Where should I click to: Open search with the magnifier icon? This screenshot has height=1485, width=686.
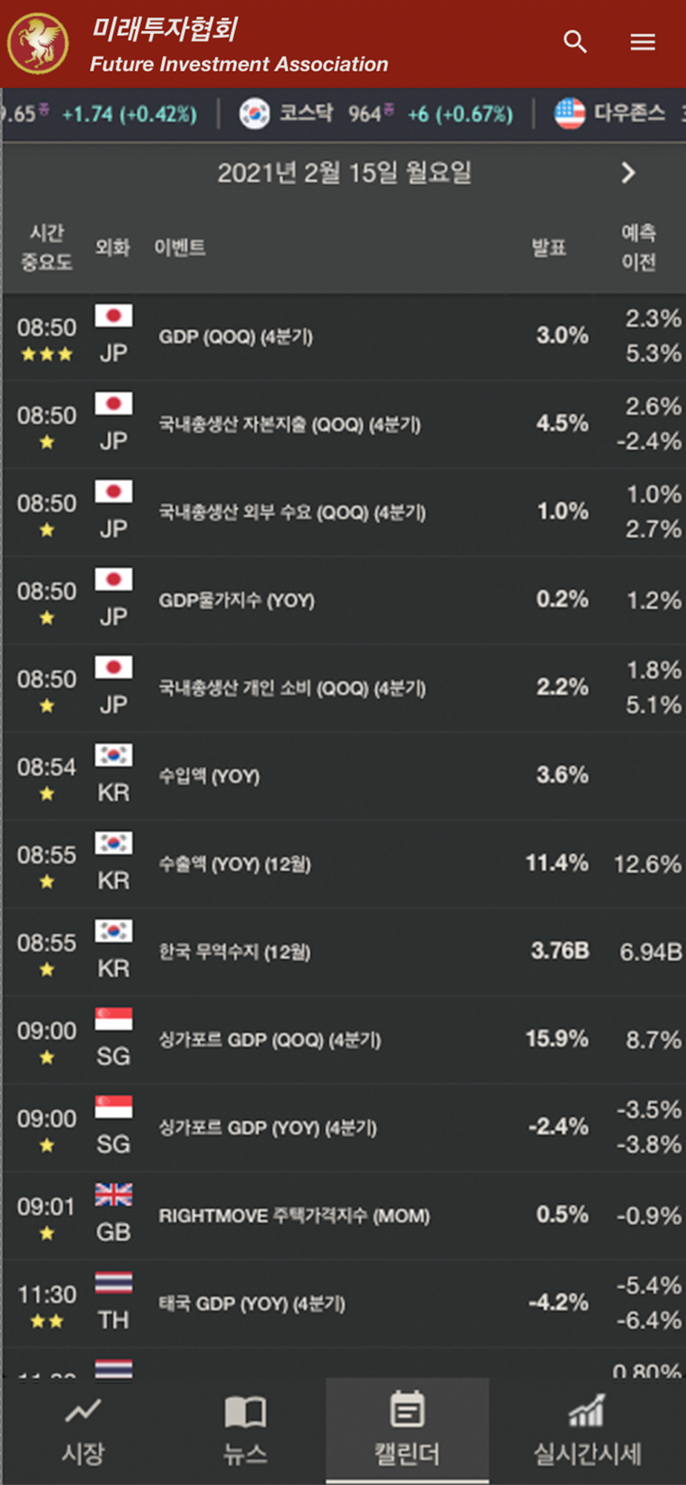(x=575, y=42)
